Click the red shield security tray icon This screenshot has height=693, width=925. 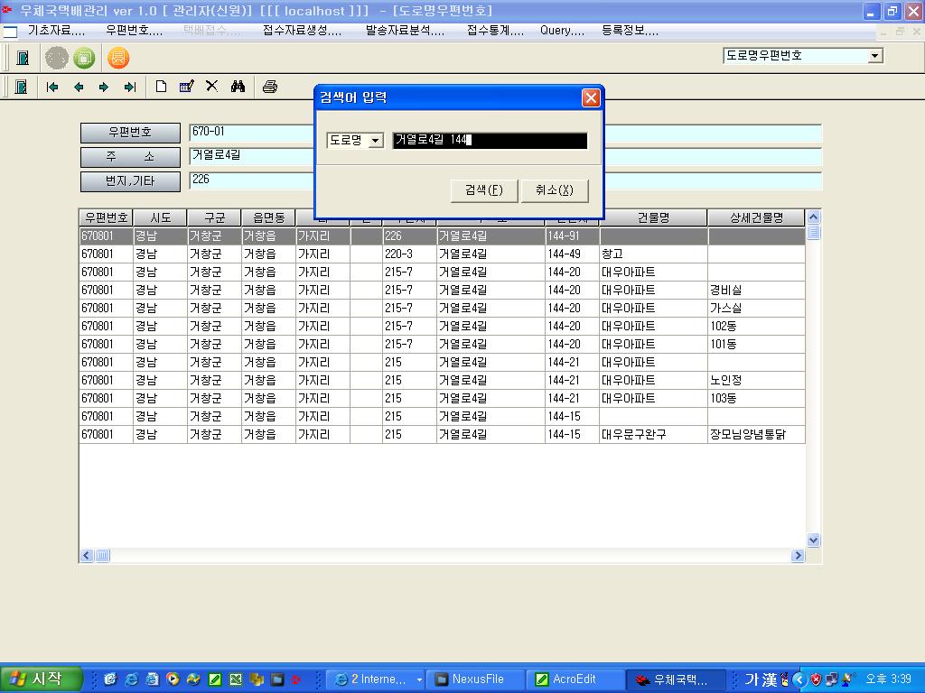816,679
